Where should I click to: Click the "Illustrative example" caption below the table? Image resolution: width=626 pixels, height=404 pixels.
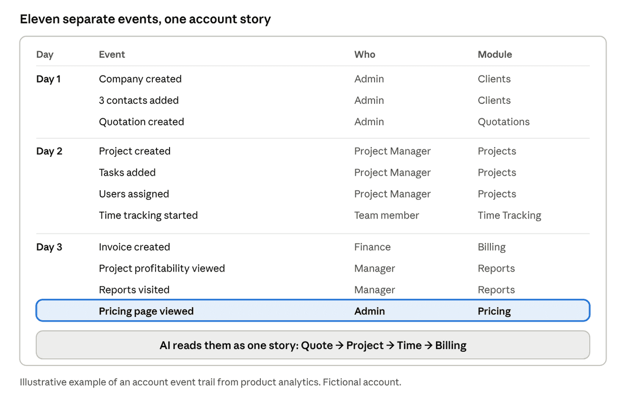(211, 382)
